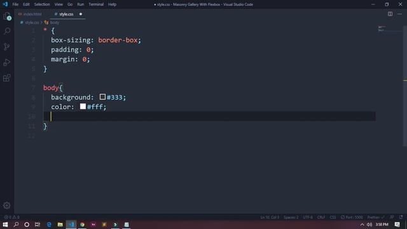Open the Selection menu
This screenshot has height=229, width=407.
[x=42, y=4]
